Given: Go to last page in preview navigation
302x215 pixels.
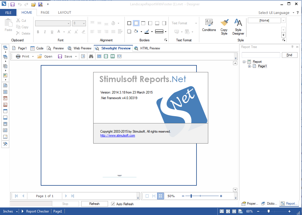Looking at the screenshot, I should tap(73, 196).
